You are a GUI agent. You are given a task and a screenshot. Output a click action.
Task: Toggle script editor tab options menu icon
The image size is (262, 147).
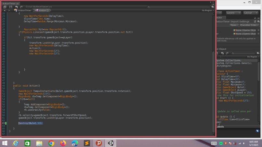(x=213, y=4)
